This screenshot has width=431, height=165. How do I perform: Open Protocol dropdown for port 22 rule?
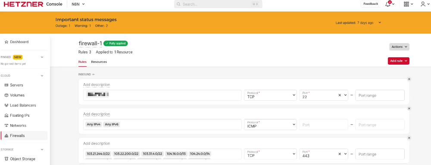click(270, 95)
